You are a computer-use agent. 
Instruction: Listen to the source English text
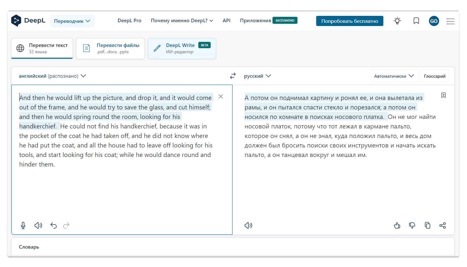coord(38,225)
